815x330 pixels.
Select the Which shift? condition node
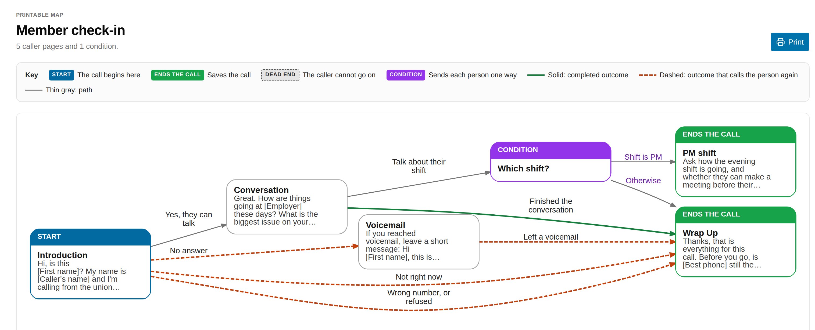pos(551,162)
